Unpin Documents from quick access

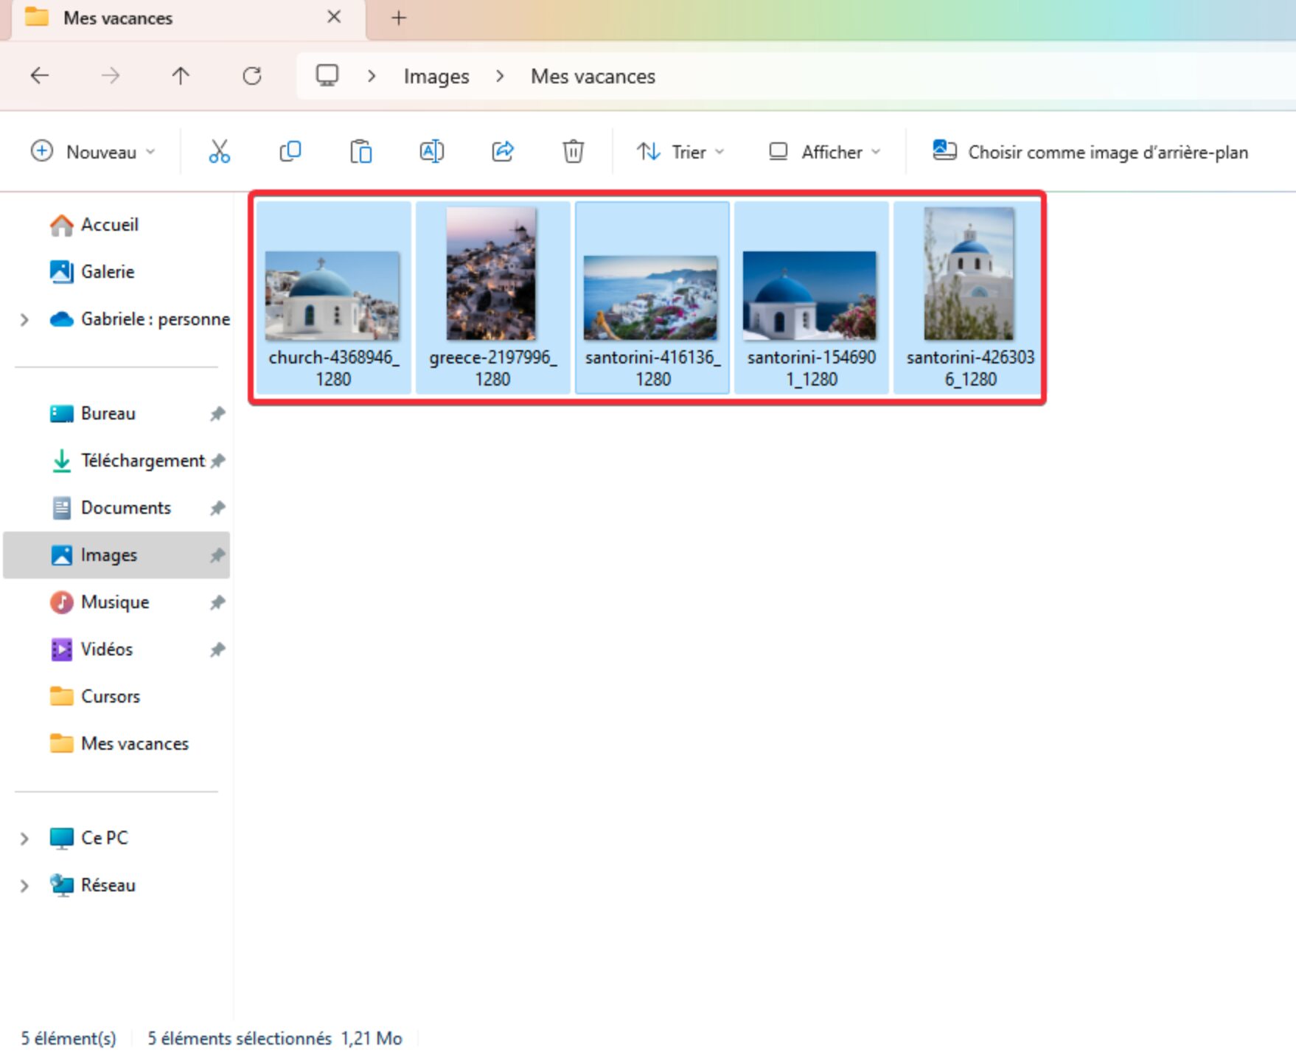point(217,508)
